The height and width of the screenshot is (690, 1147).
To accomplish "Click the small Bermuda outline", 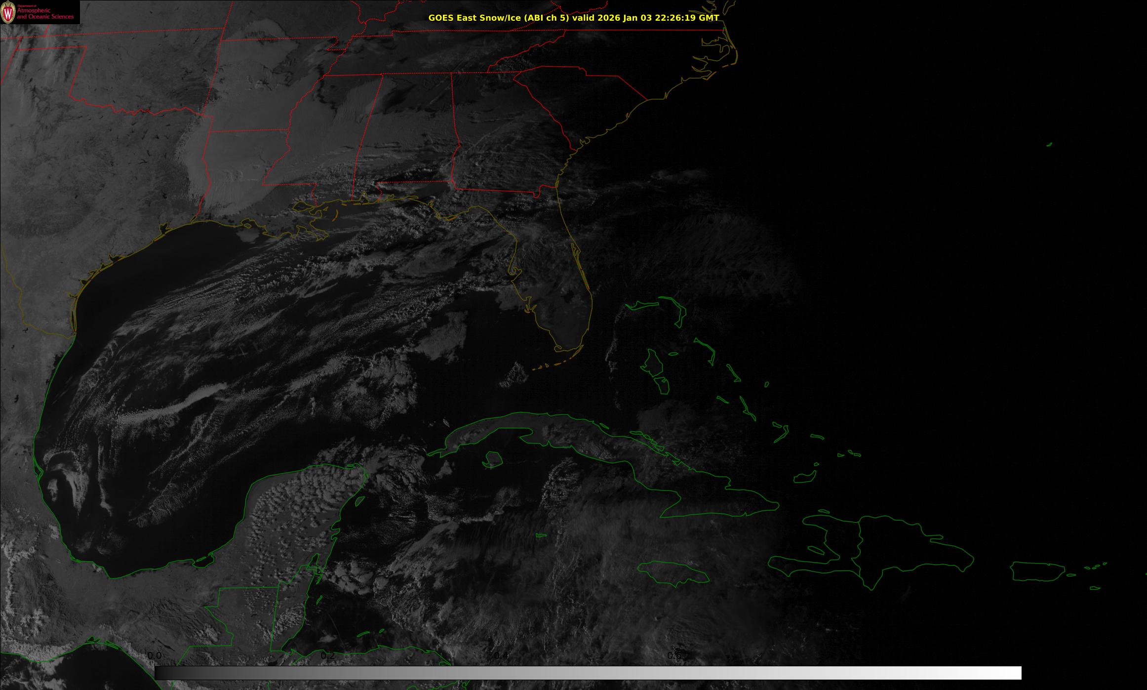I will pos(1049,145).
